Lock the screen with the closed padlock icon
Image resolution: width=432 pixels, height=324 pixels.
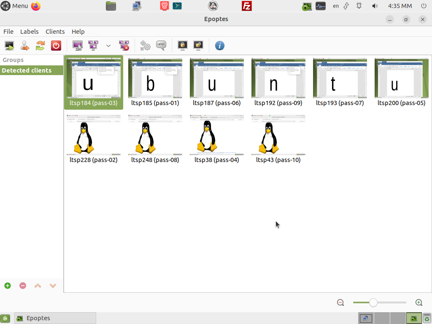tap(183, 46)
